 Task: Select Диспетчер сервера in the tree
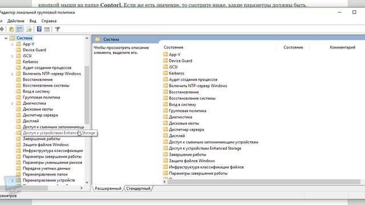coord(40,115)
